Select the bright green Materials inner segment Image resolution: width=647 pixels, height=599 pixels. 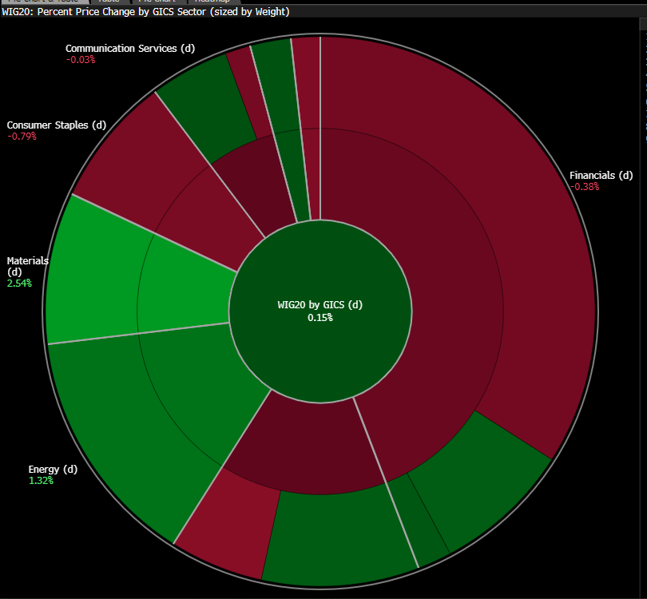184,291
